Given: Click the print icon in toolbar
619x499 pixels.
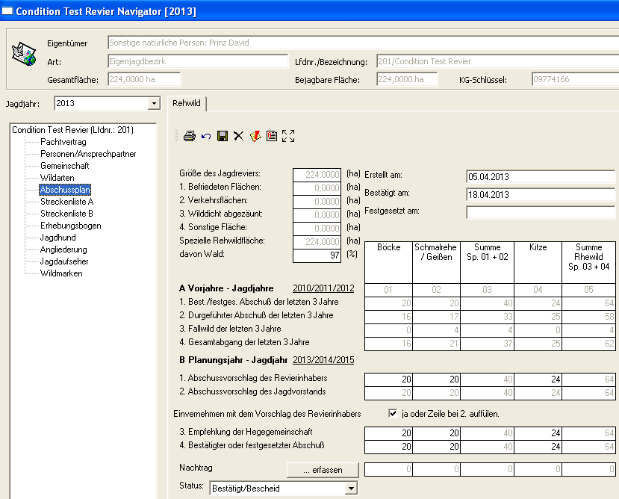Looking at the screenshot, I should coord(189,136).
